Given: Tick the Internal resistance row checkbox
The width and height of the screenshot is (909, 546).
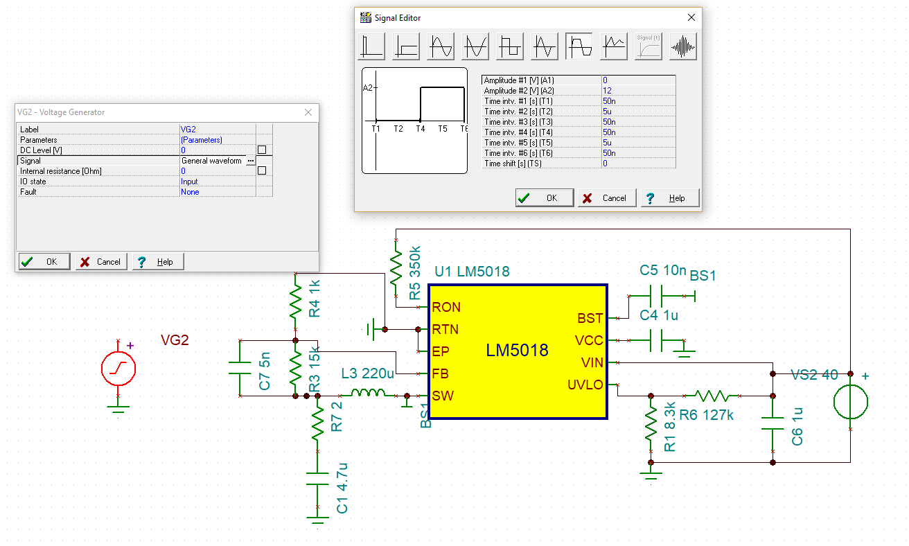Looking at the screenshot, I should coord(262,170).
